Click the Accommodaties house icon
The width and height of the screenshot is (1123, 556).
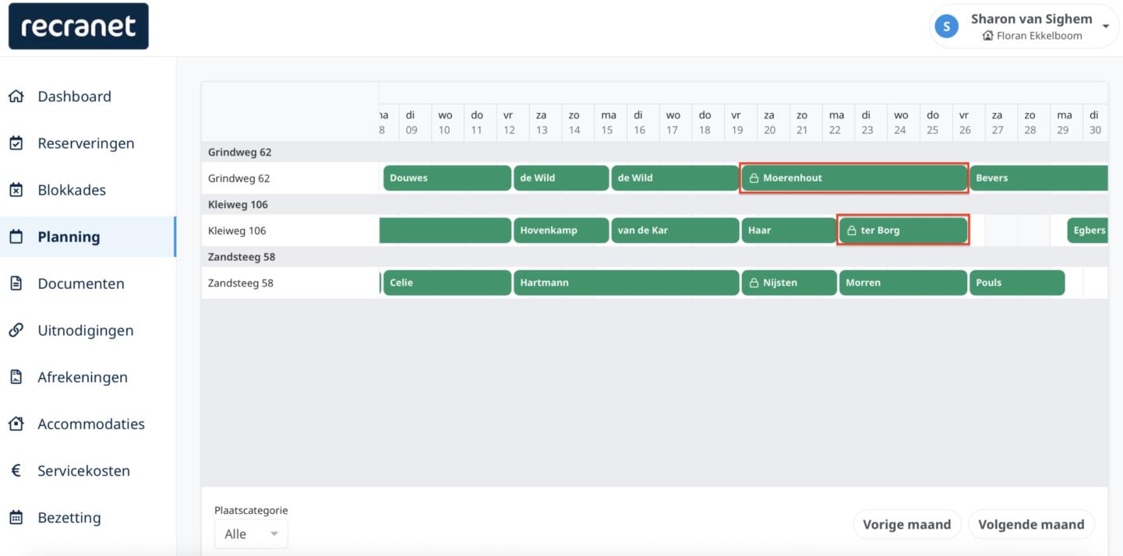16,424
